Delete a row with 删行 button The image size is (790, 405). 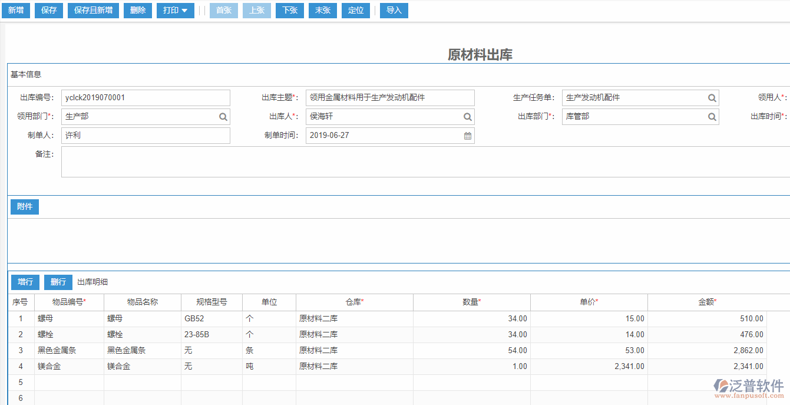point(58,282)
